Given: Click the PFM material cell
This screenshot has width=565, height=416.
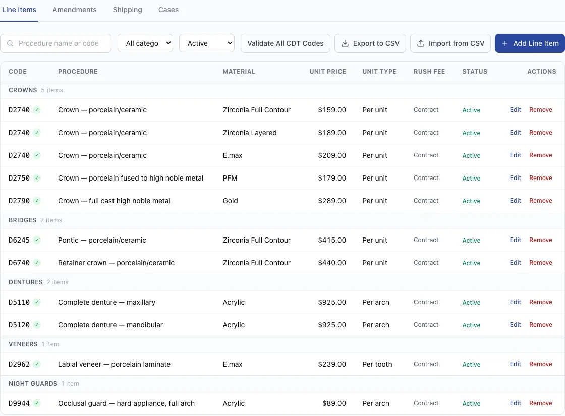Looking at the screenshot, I should (230, 178).
